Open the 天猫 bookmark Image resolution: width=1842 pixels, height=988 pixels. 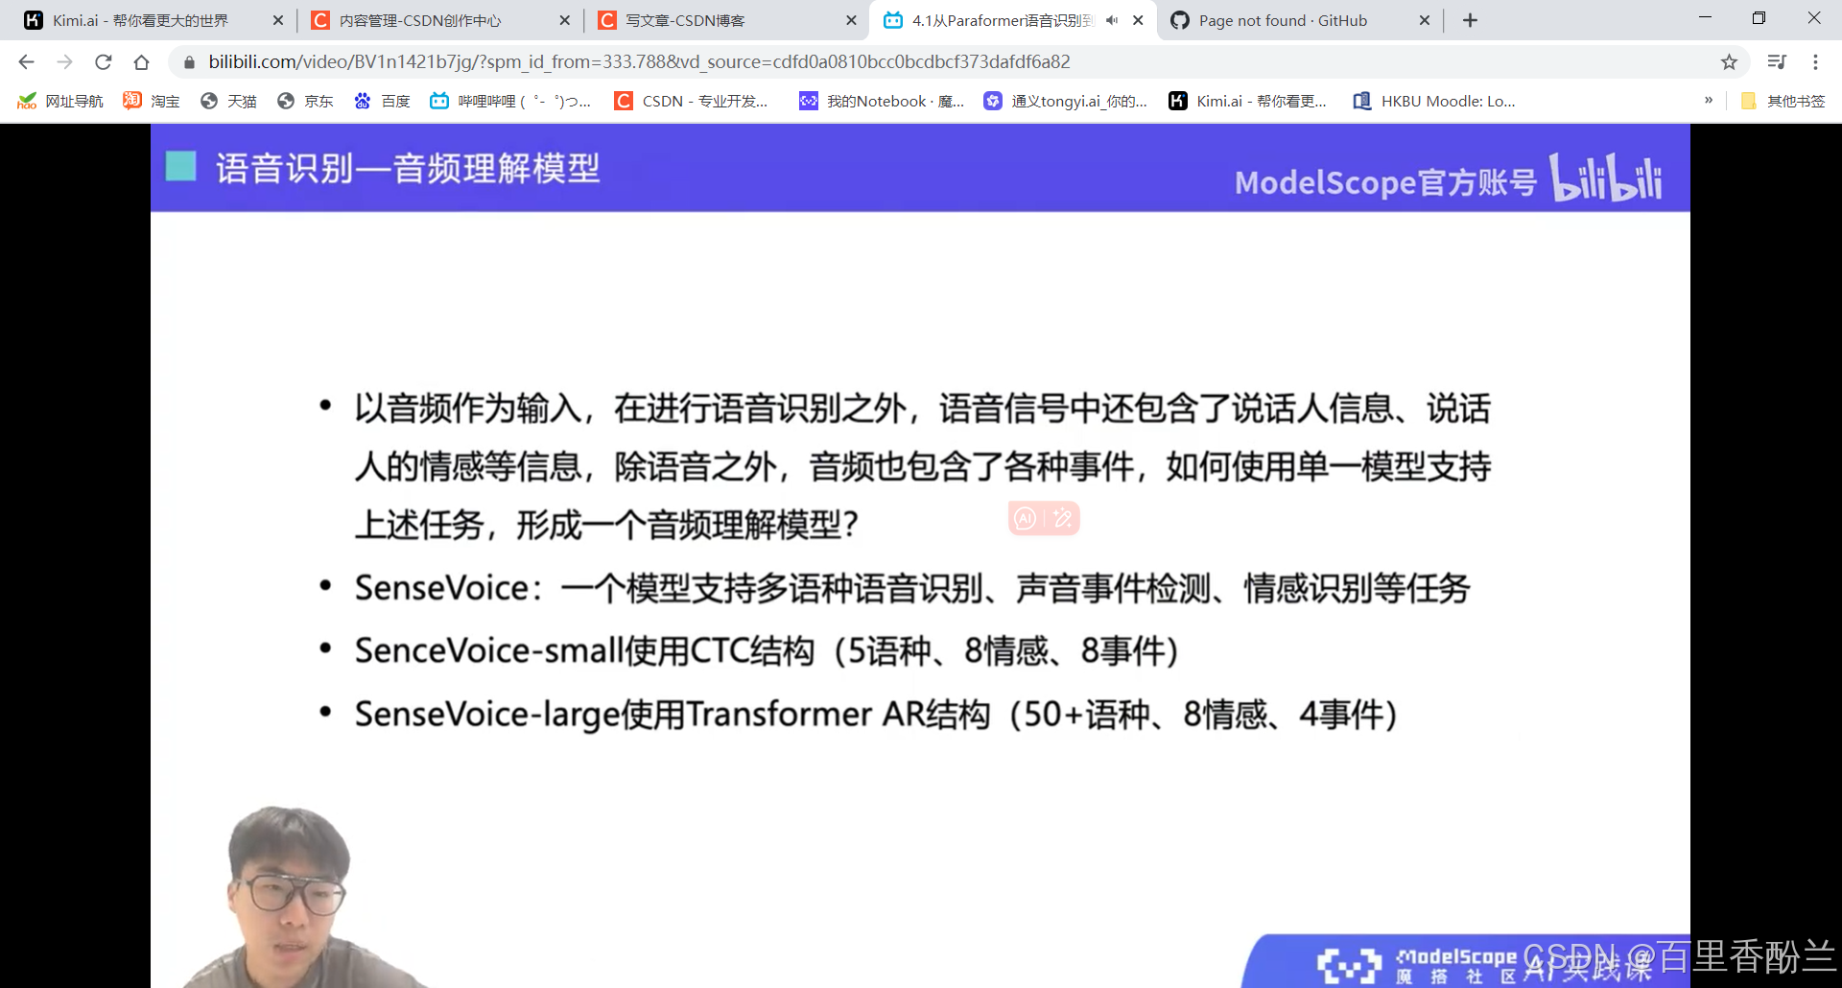tap(228, 101)
